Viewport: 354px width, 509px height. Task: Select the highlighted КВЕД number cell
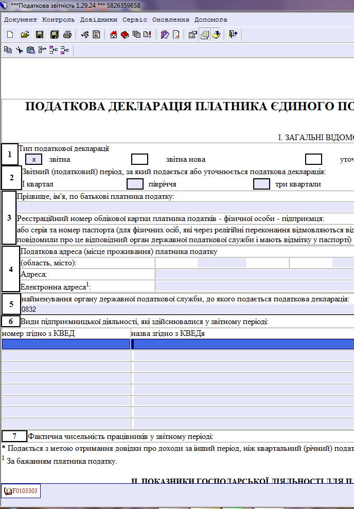click(66, 344)
